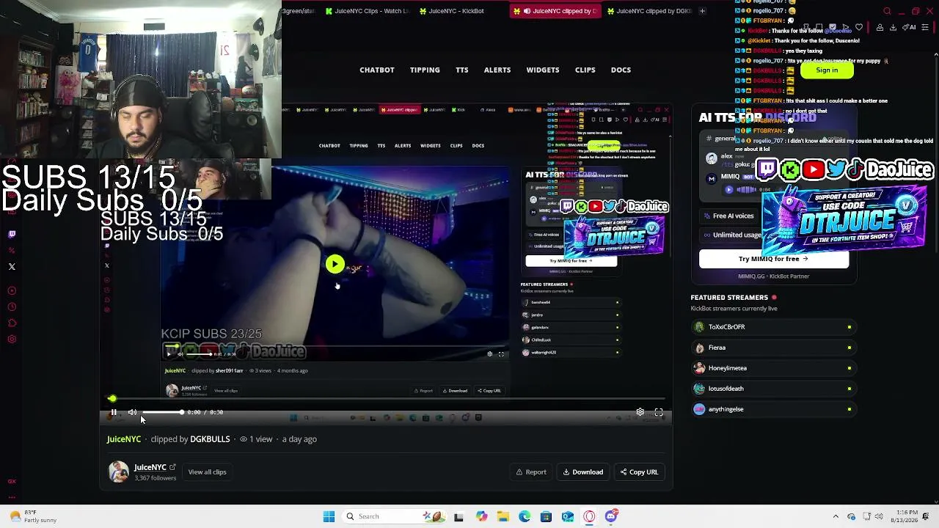The width and height of the screenshot is (939, 528).
Task: Open featured streamer lotusofdeath
Action: [774, 389]
